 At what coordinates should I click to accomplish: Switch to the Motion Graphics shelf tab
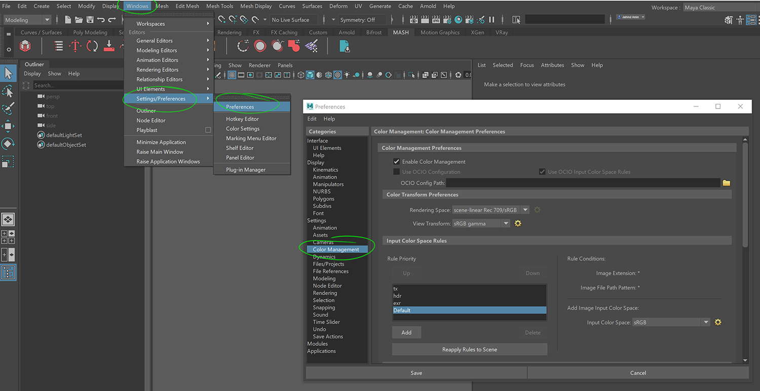click(440, 32)
